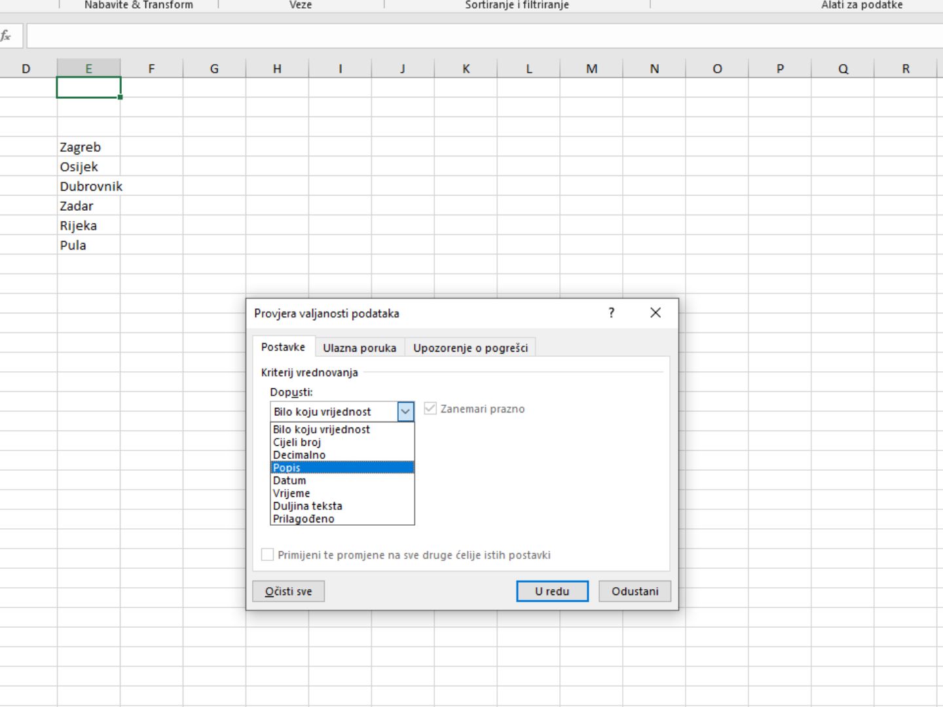Select column F header
The height and width of the screenshot is (707, 943).
[x=151, y=68]
